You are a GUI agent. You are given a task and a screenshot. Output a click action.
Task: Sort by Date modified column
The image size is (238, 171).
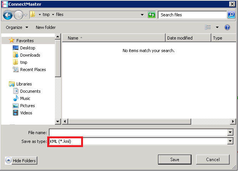(188, 38)
